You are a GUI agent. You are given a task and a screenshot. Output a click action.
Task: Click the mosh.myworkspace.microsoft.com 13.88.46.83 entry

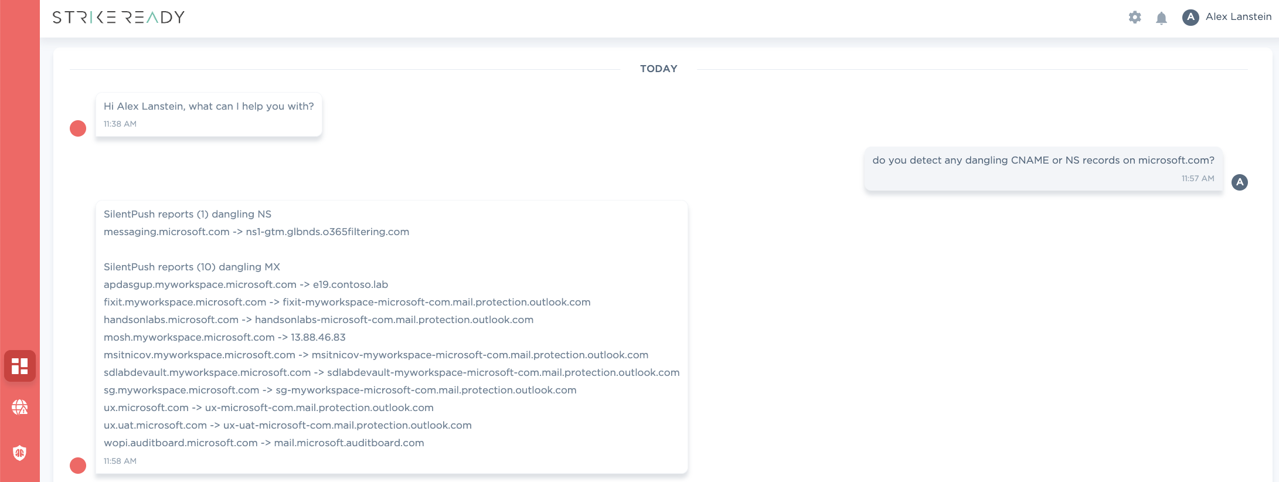[x=224, y=337]
